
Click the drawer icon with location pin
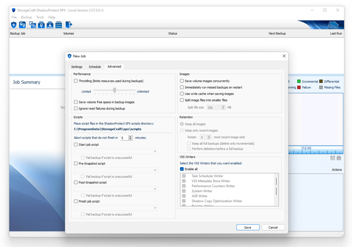tap(41, 25)
